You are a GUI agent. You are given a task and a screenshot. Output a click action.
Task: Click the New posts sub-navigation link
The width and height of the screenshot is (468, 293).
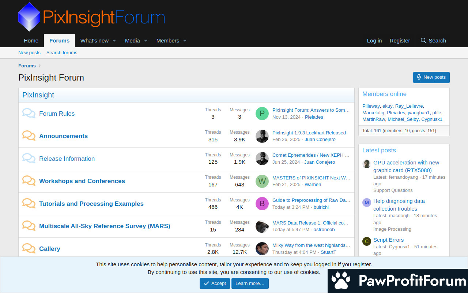pyautogui.click(x=29, y=52)
